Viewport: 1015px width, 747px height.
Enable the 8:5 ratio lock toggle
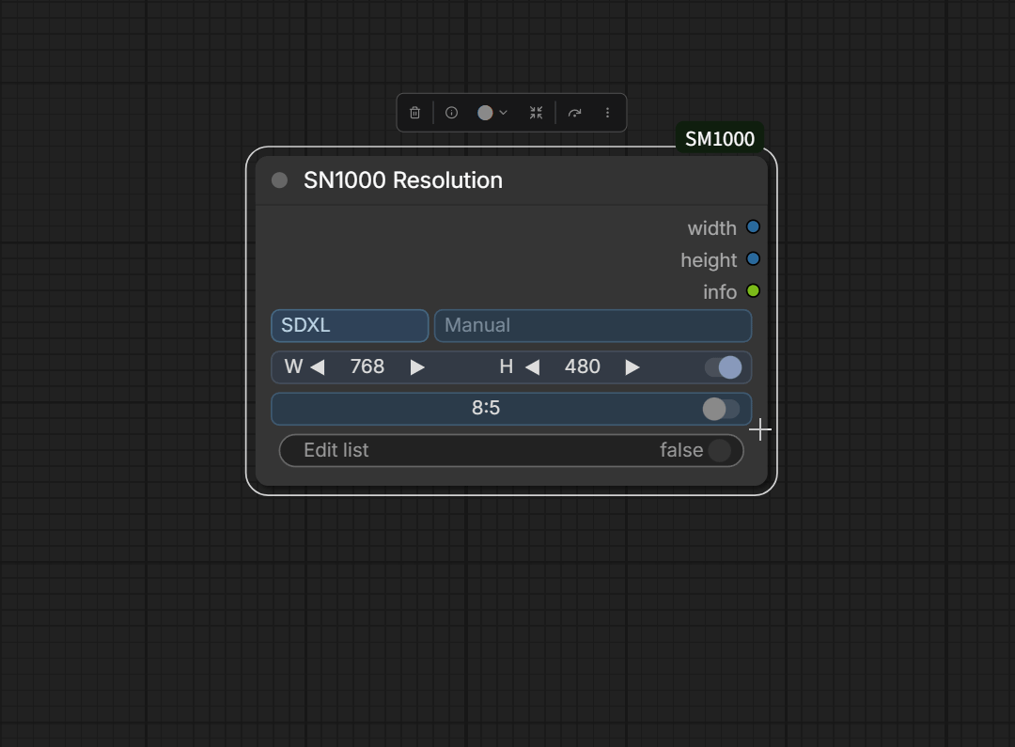click(x=721, y=409)
